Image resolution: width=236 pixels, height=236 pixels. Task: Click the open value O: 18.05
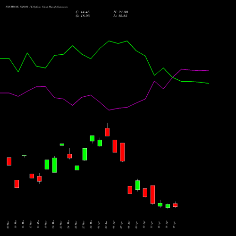pyautogui.click(x=83, y=16)
